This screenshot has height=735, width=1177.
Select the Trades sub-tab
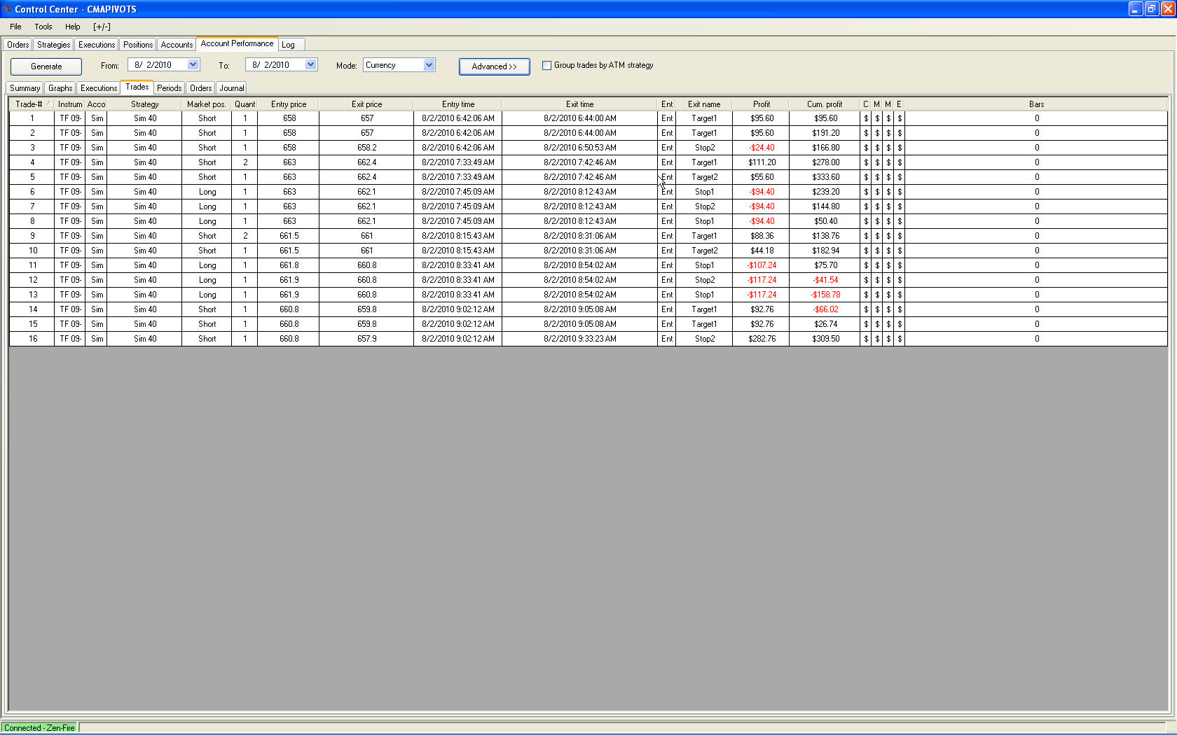(x=137, y=87)
